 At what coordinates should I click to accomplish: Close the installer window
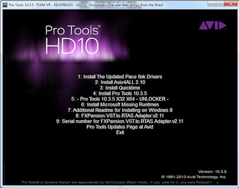[231, 4]
